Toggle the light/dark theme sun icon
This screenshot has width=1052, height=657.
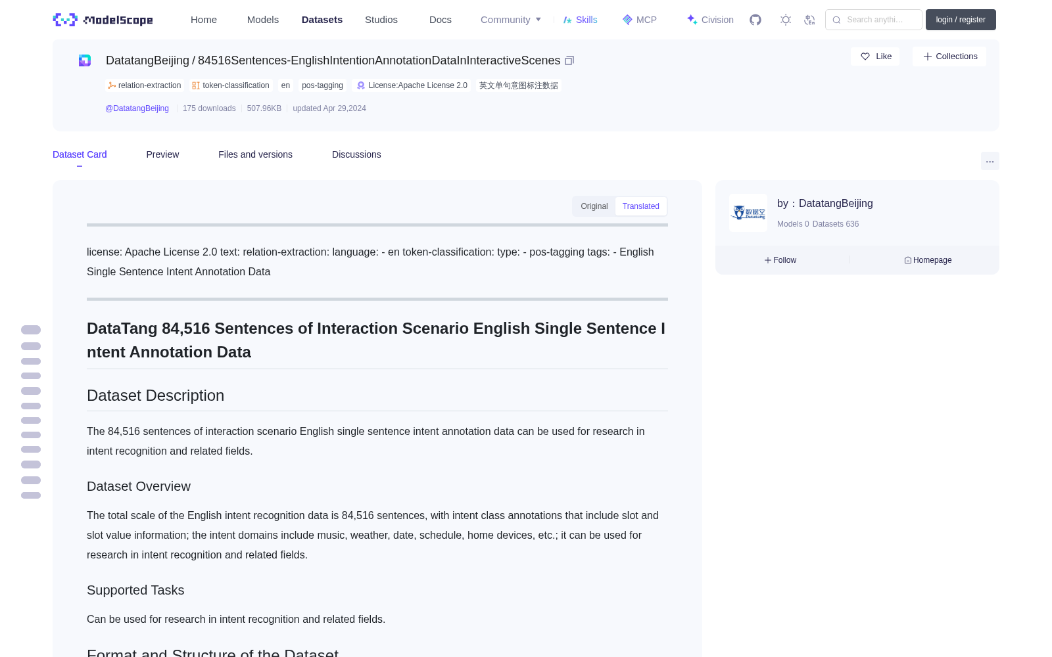786,20
